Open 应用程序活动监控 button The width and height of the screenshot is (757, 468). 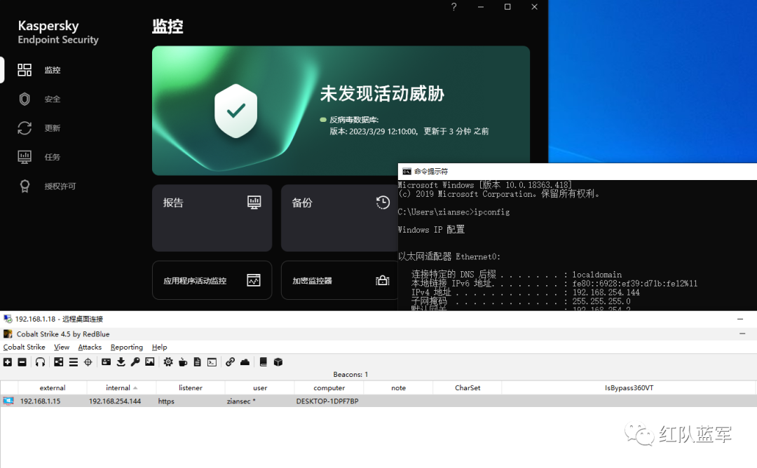[212, 280]
